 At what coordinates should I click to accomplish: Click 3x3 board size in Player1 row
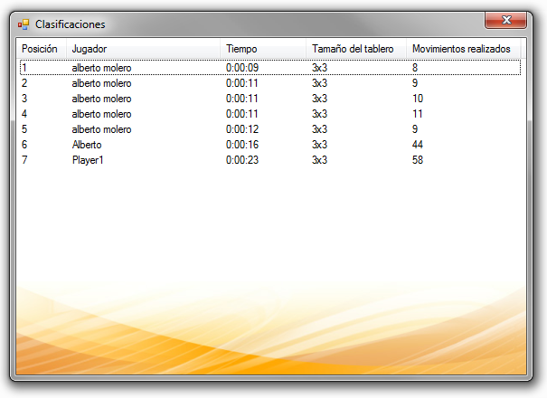pos(319,160)
